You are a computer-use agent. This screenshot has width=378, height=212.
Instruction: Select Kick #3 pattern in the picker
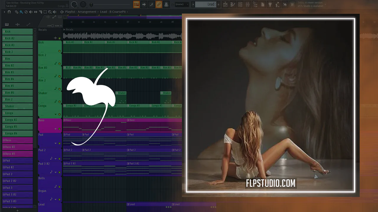click(17, 45)
